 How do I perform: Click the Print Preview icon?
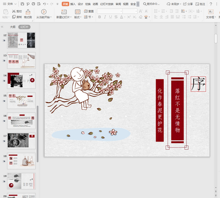coord(39,4)
